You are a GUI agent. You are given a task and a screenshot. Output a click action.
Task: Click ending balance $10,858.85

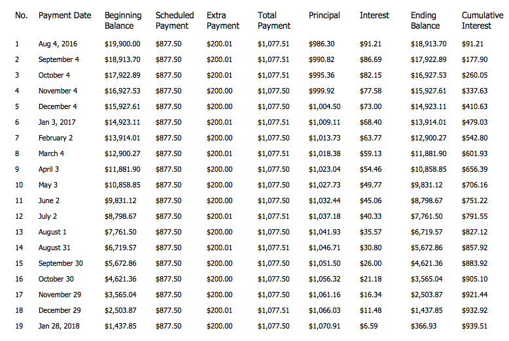click(429, 169)
